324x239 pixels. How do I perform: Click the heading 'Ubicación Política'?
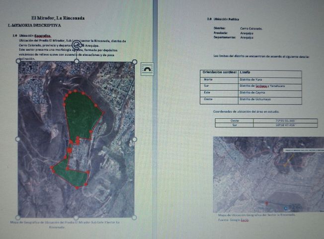pyautogui.click(x=226, y=19)
